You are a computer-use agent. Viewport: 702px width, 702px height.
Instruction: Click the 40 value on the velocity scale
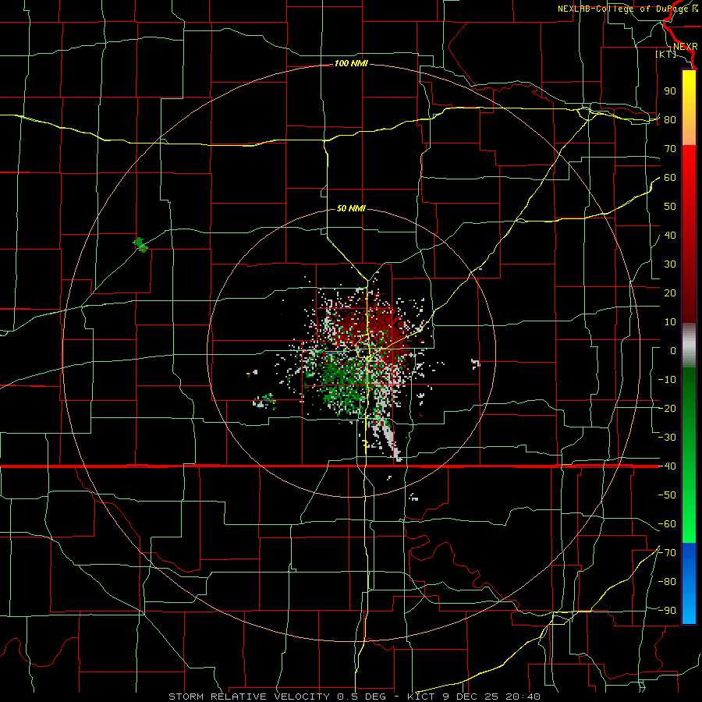pyautogui.click(x=670, y=235)
